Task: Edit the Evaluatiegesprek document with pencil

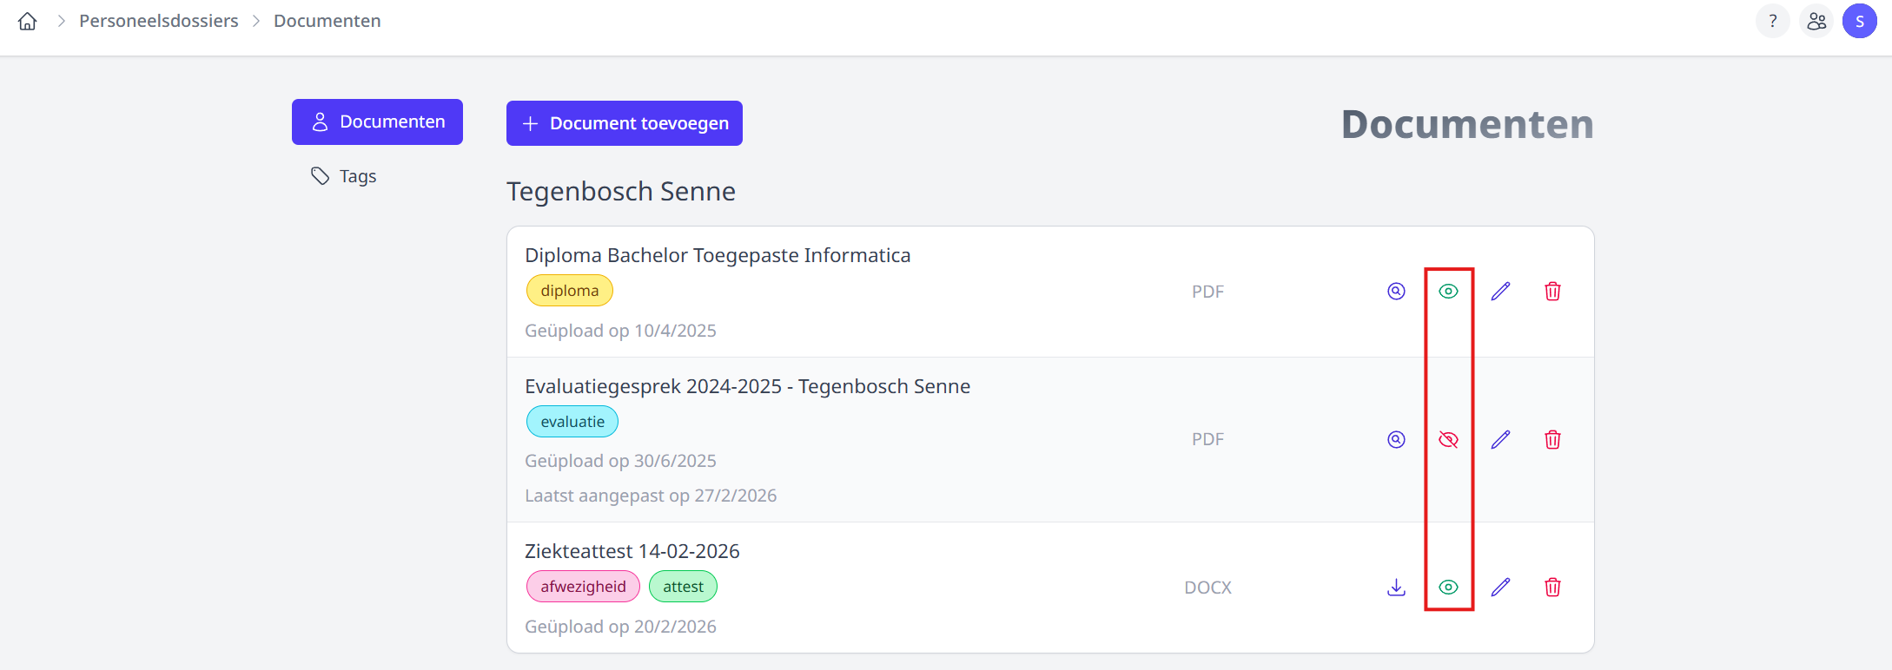Action: pos(1500,439)
